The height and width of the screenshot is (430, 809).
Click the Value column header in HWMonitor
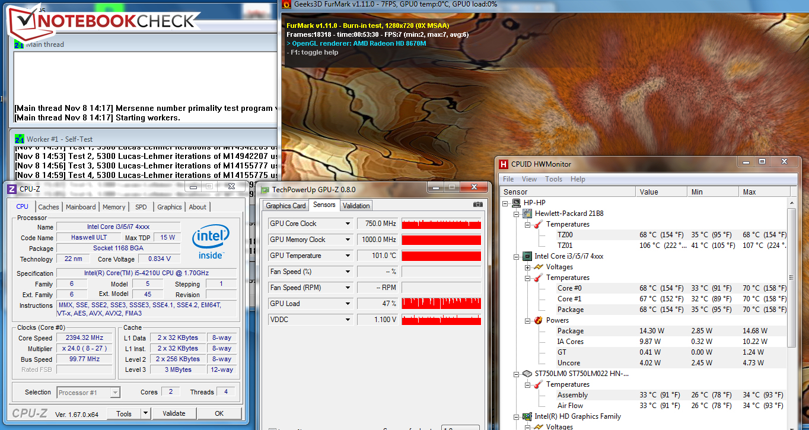click(662, 192)
